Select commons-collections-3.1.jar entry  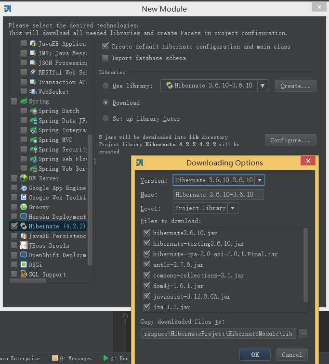(198, 275)
